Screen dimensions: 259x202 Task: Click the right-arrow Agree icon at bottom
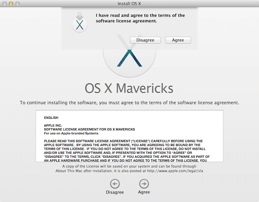[x=144, y=184]
